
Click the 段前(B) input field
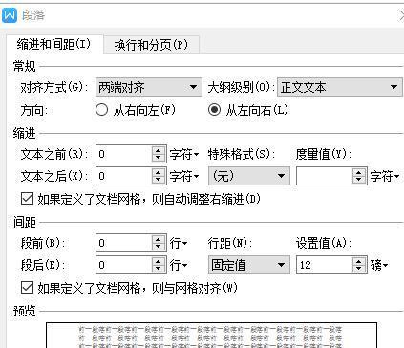point(124,243)
